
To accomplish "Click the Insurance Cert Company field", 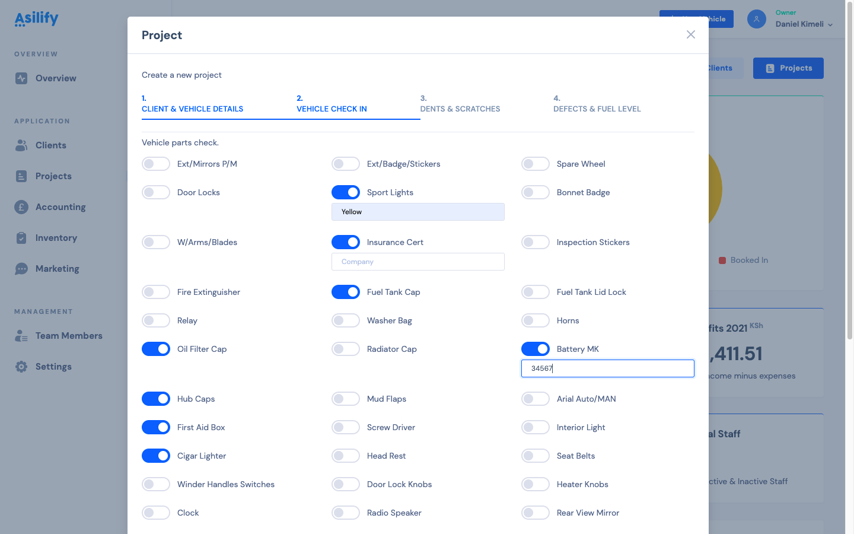I will tap(418, 262).
